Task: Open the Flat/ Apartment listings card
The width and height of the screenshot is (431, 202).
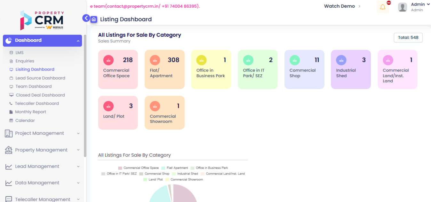Action: [164, 69]
